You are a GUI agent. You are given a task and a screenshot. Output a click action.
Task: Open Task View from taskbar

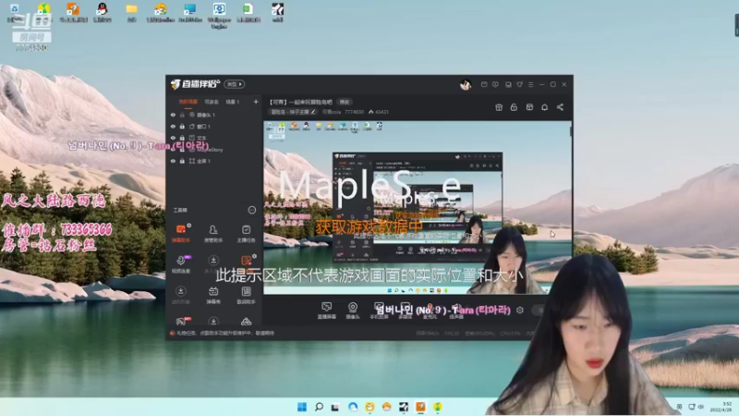[x=335, y=407]
